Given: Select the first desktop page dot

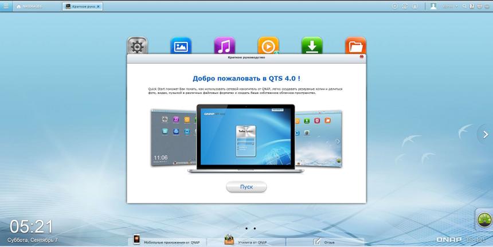Looking at the screenshot, I should [x=238, y=229].
